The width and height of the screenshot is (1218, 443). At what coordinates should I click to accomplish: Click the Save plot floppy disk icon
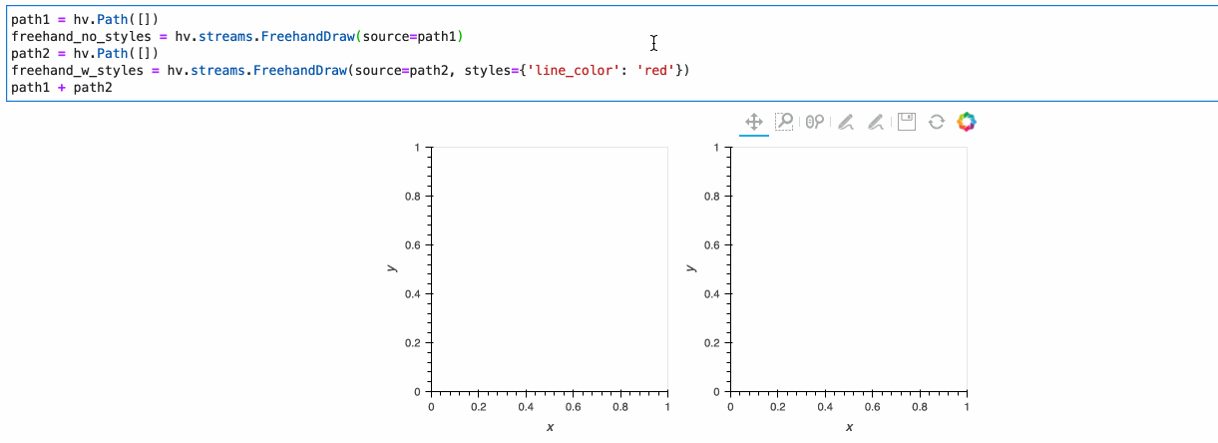(906, 122)
